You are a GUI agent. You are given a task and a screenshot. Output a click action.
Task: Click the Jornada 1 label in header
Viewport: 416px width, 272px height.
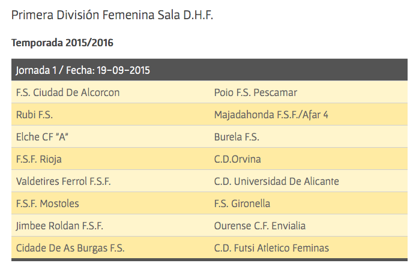coord(37,70)
